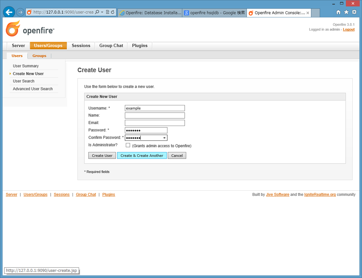This screenshot has height=278, width=362.
Task: Open the Favorites star icon
Action: [x=346, y=12]
